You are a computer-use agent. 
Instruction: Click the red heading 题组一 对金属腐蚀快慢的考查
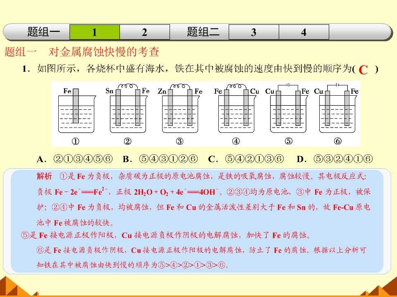point(82,52)
